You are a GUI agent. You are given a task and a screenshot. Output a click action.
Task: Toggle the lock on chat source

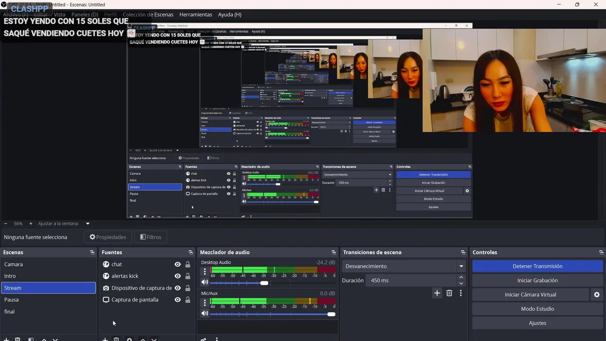click(187, 264)
